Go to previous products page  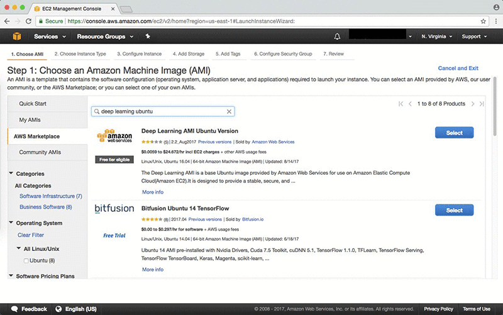pyautogui.click(x=410, y=104)
